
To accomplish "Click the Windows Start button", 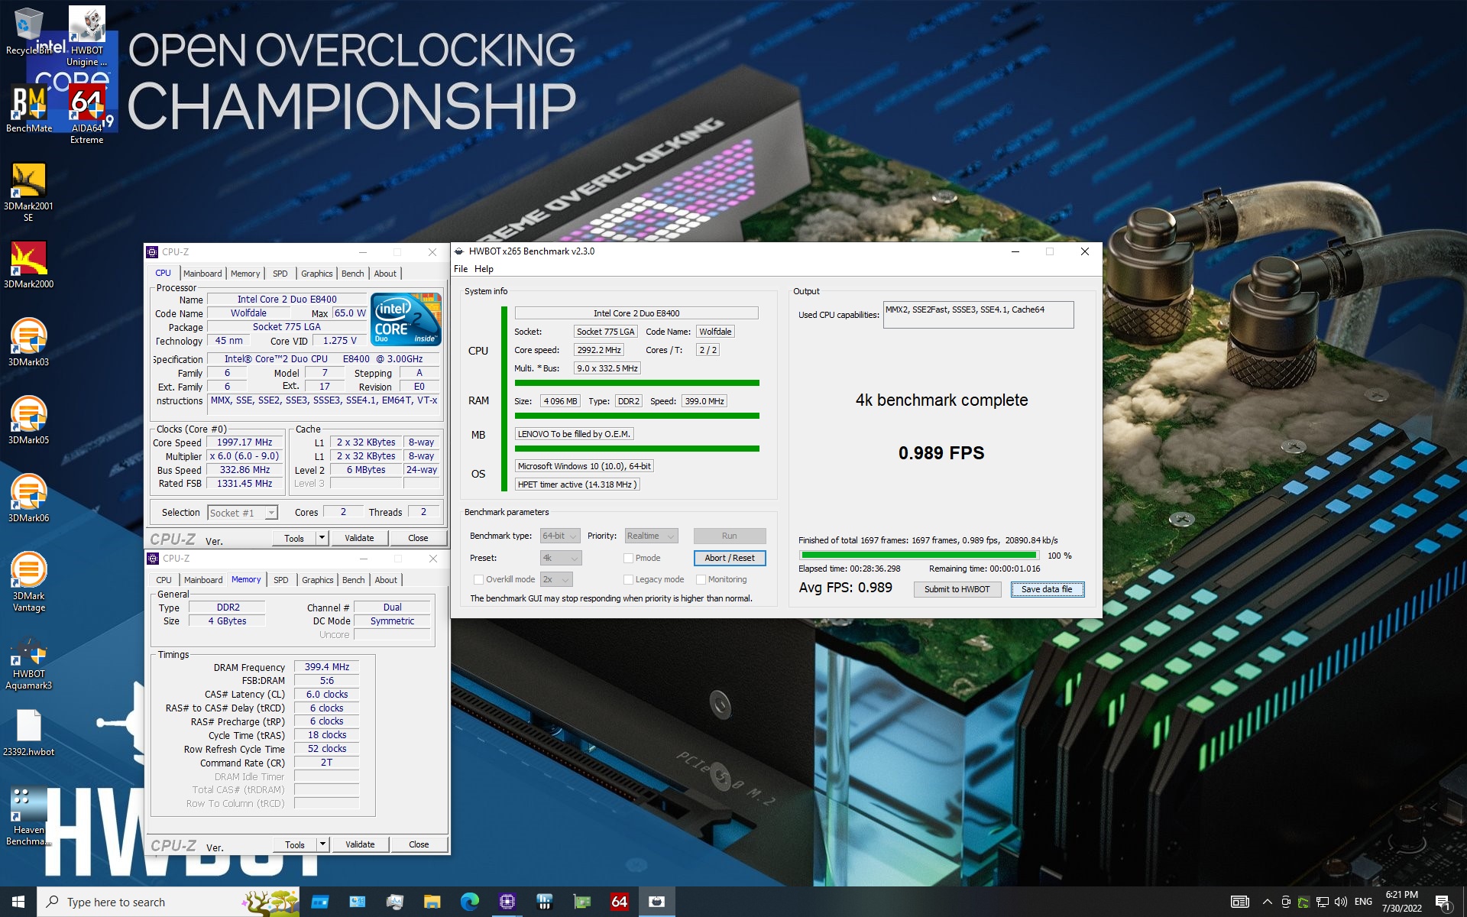I will tap(18, 902).
